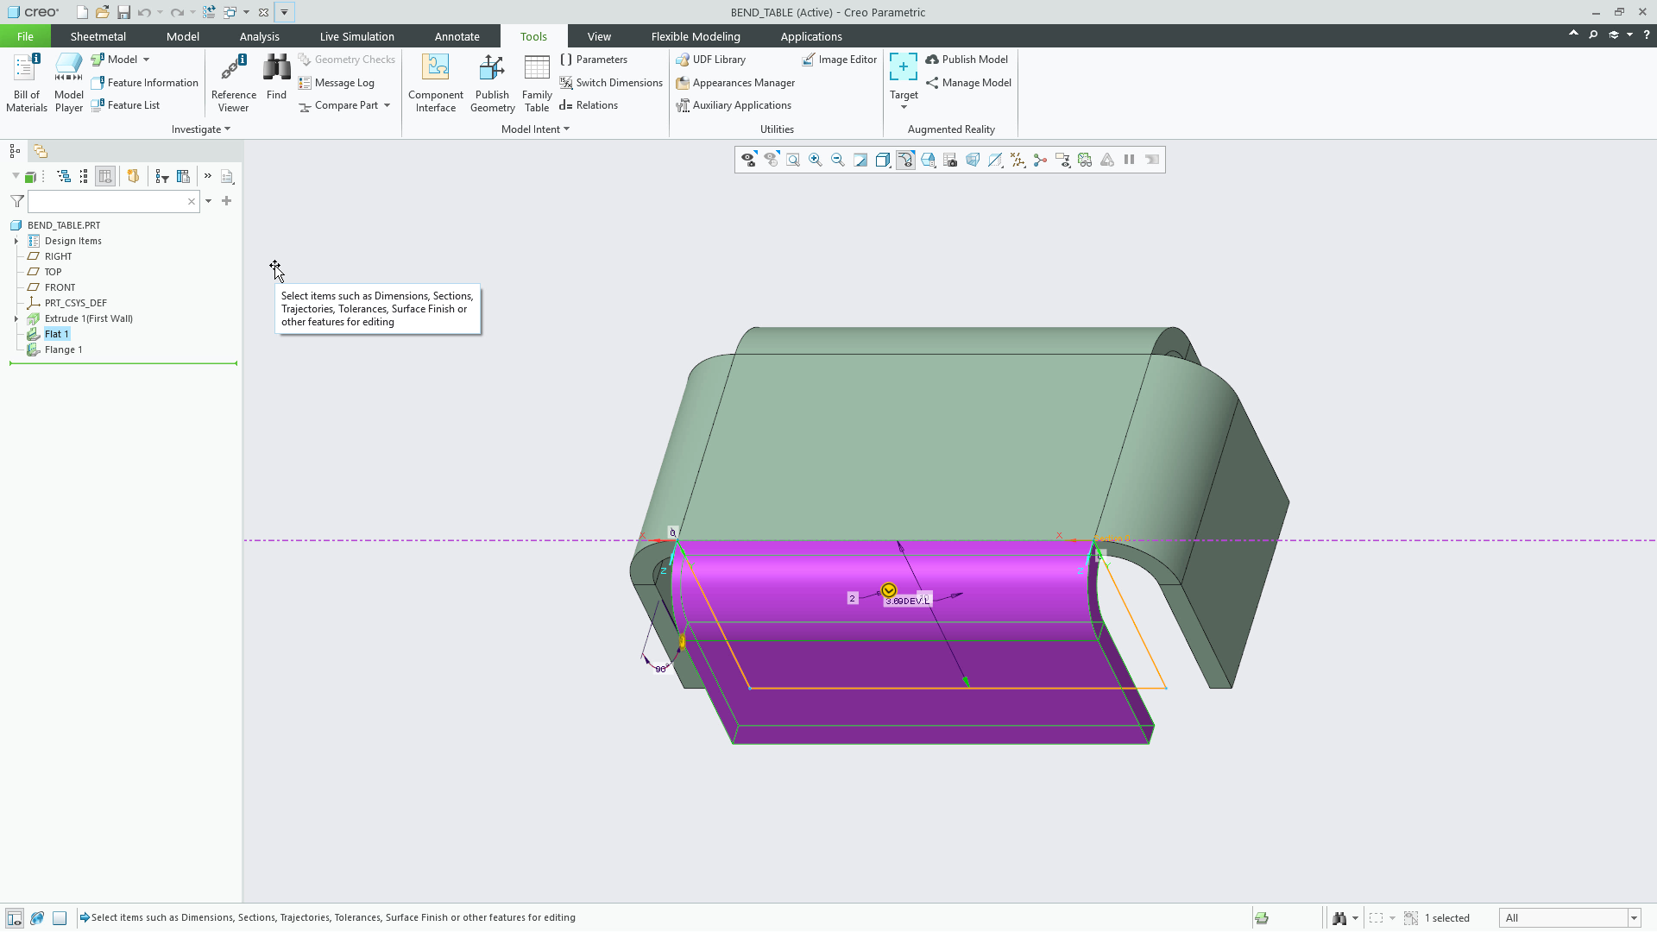
Task: Select Flange 1 in the model tree
Action: [63, 349]
